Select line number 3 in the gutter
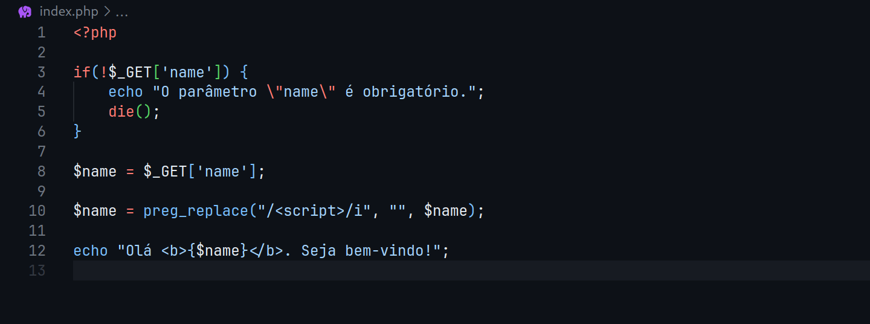The image size is (870, 324). pyautogui.click(x=41, y=73)
